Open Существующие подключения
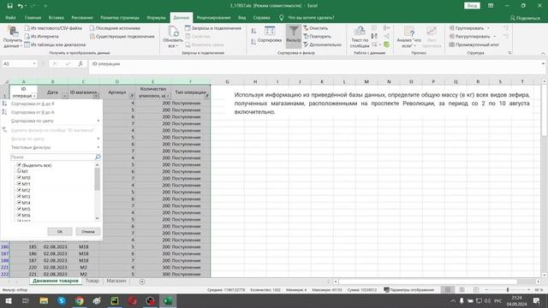Screen dimensions: 548x308 (x=122, y=36)
